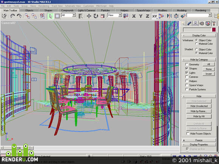
Task: Select the Select Object arrow tool
Action: click(51, 16)
